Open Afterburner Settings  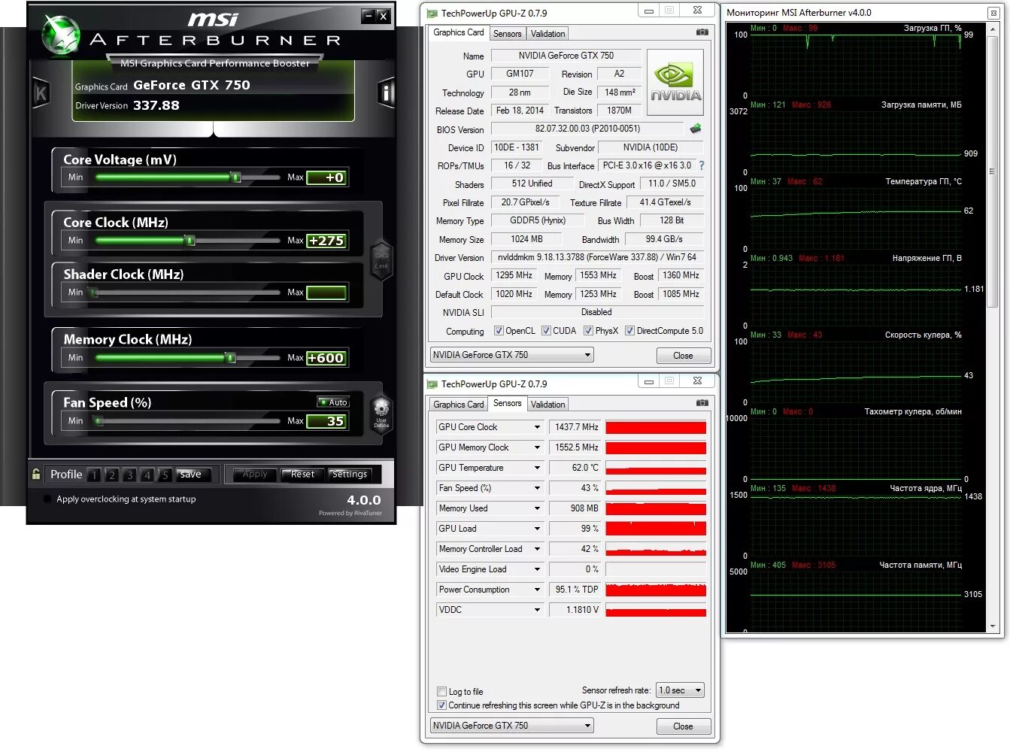click(349, 475)
